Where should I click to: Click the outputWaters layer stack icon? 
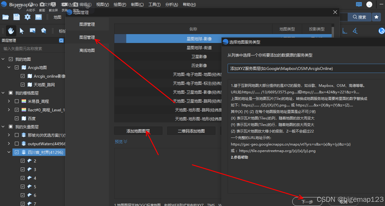pos(24,144)
